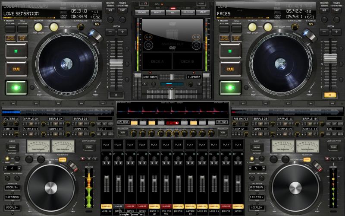Open the FLIPPINDOI hot button selector
Viewport: 345px width, 216px height.
coord(13,197)
